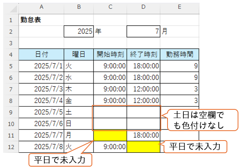The width and height of the screenshot is (240, 167).
Task: Click the 年 label cell
Action: pyautogui.click(x=110, y=32)
